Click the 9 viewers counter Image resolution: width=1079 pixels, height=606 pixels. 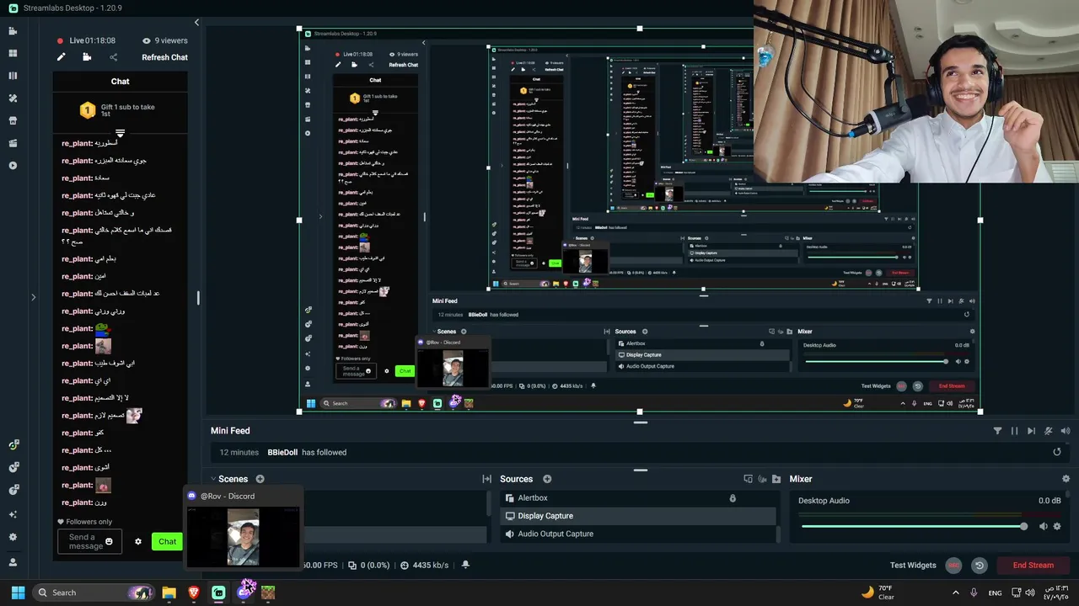click(x=165, y=40)
